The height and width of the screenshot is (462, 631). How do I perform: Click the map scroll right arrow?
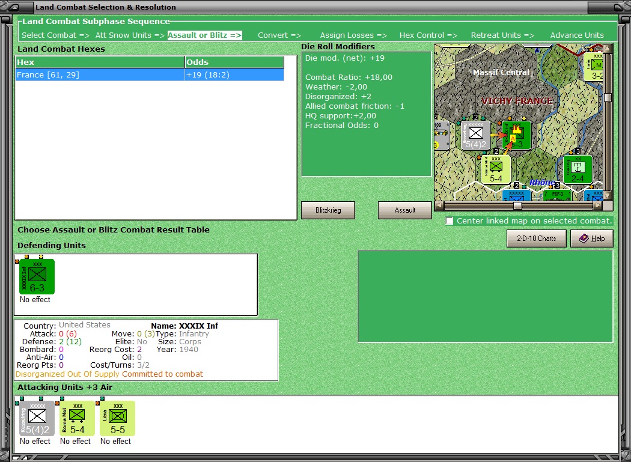tap(597, 205)
